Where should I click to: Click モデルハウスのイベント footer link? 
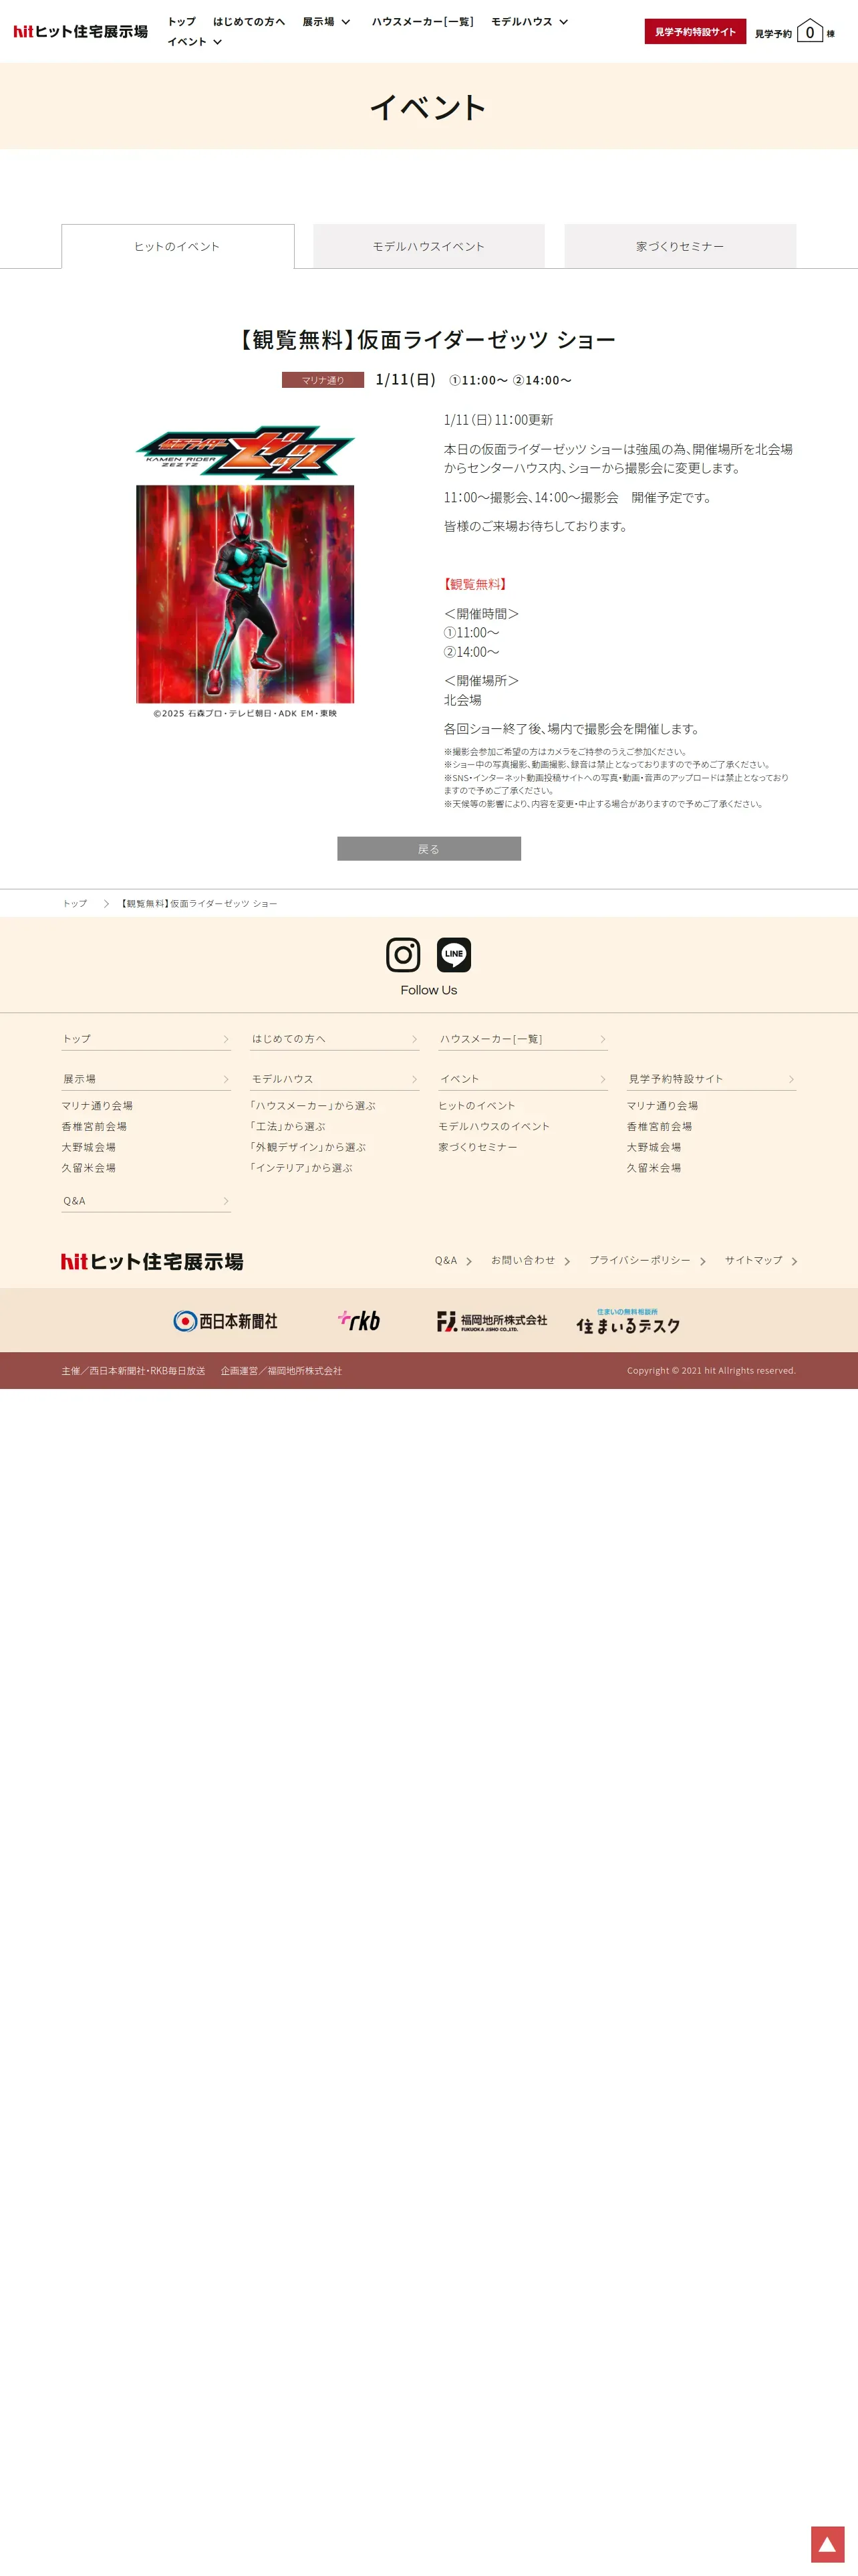pyautogui.click(x=494, y=1127)
